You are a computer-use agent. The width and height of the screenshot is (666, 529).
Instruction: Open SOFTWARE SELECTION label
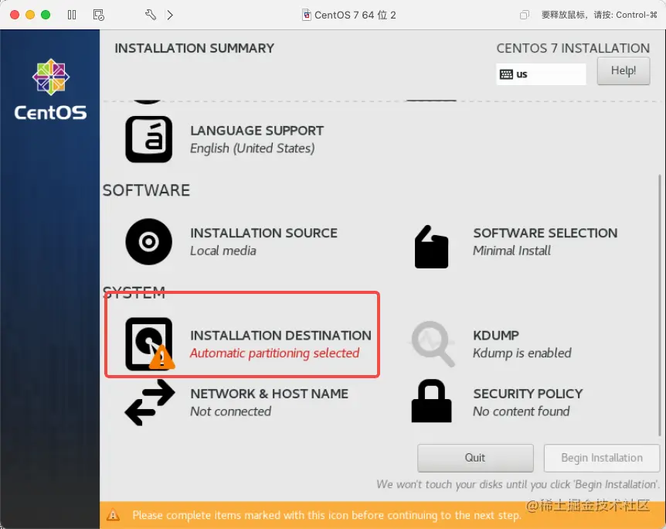(x=545, y=233)
